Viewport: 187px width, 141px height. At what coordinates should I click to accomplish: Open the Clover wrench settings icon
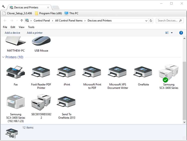[3, 7]
